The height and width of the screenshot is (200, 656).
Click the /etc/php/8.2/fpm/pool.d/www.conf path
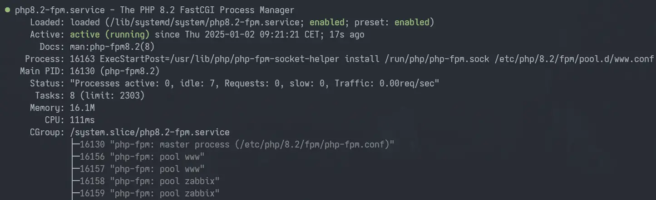(574, 59)
